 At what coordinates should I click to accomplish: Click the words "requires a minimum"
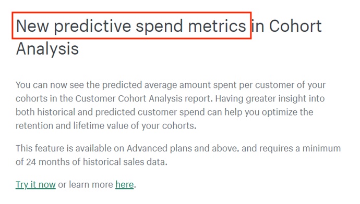(300, 148)
